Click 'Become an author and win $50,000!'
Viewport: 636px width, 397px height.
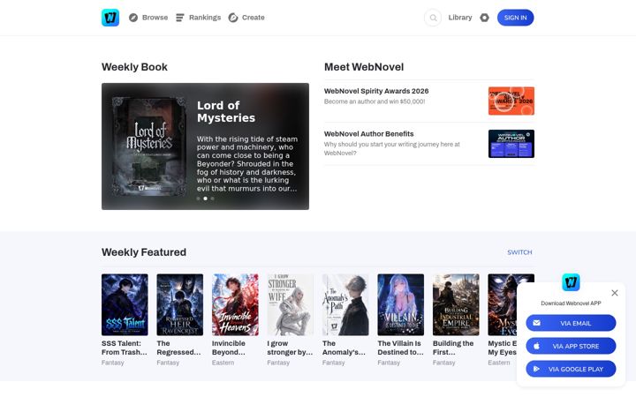[x=375, y=101]
